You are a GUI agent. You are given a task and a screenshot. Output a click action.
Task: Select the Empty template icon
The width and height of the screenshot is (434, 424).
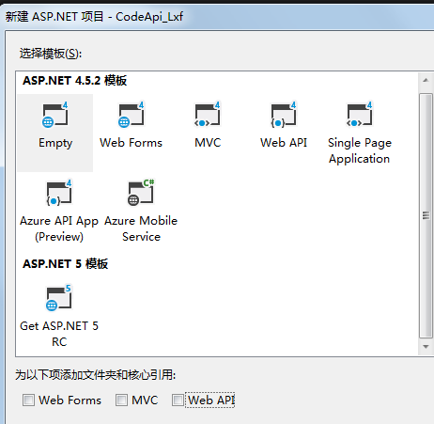[x=55, y=115]
